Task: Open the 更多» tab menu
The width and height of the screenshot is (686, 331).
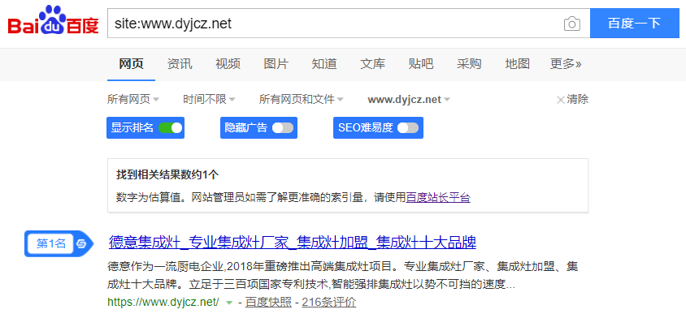Action: coord(566,64)
